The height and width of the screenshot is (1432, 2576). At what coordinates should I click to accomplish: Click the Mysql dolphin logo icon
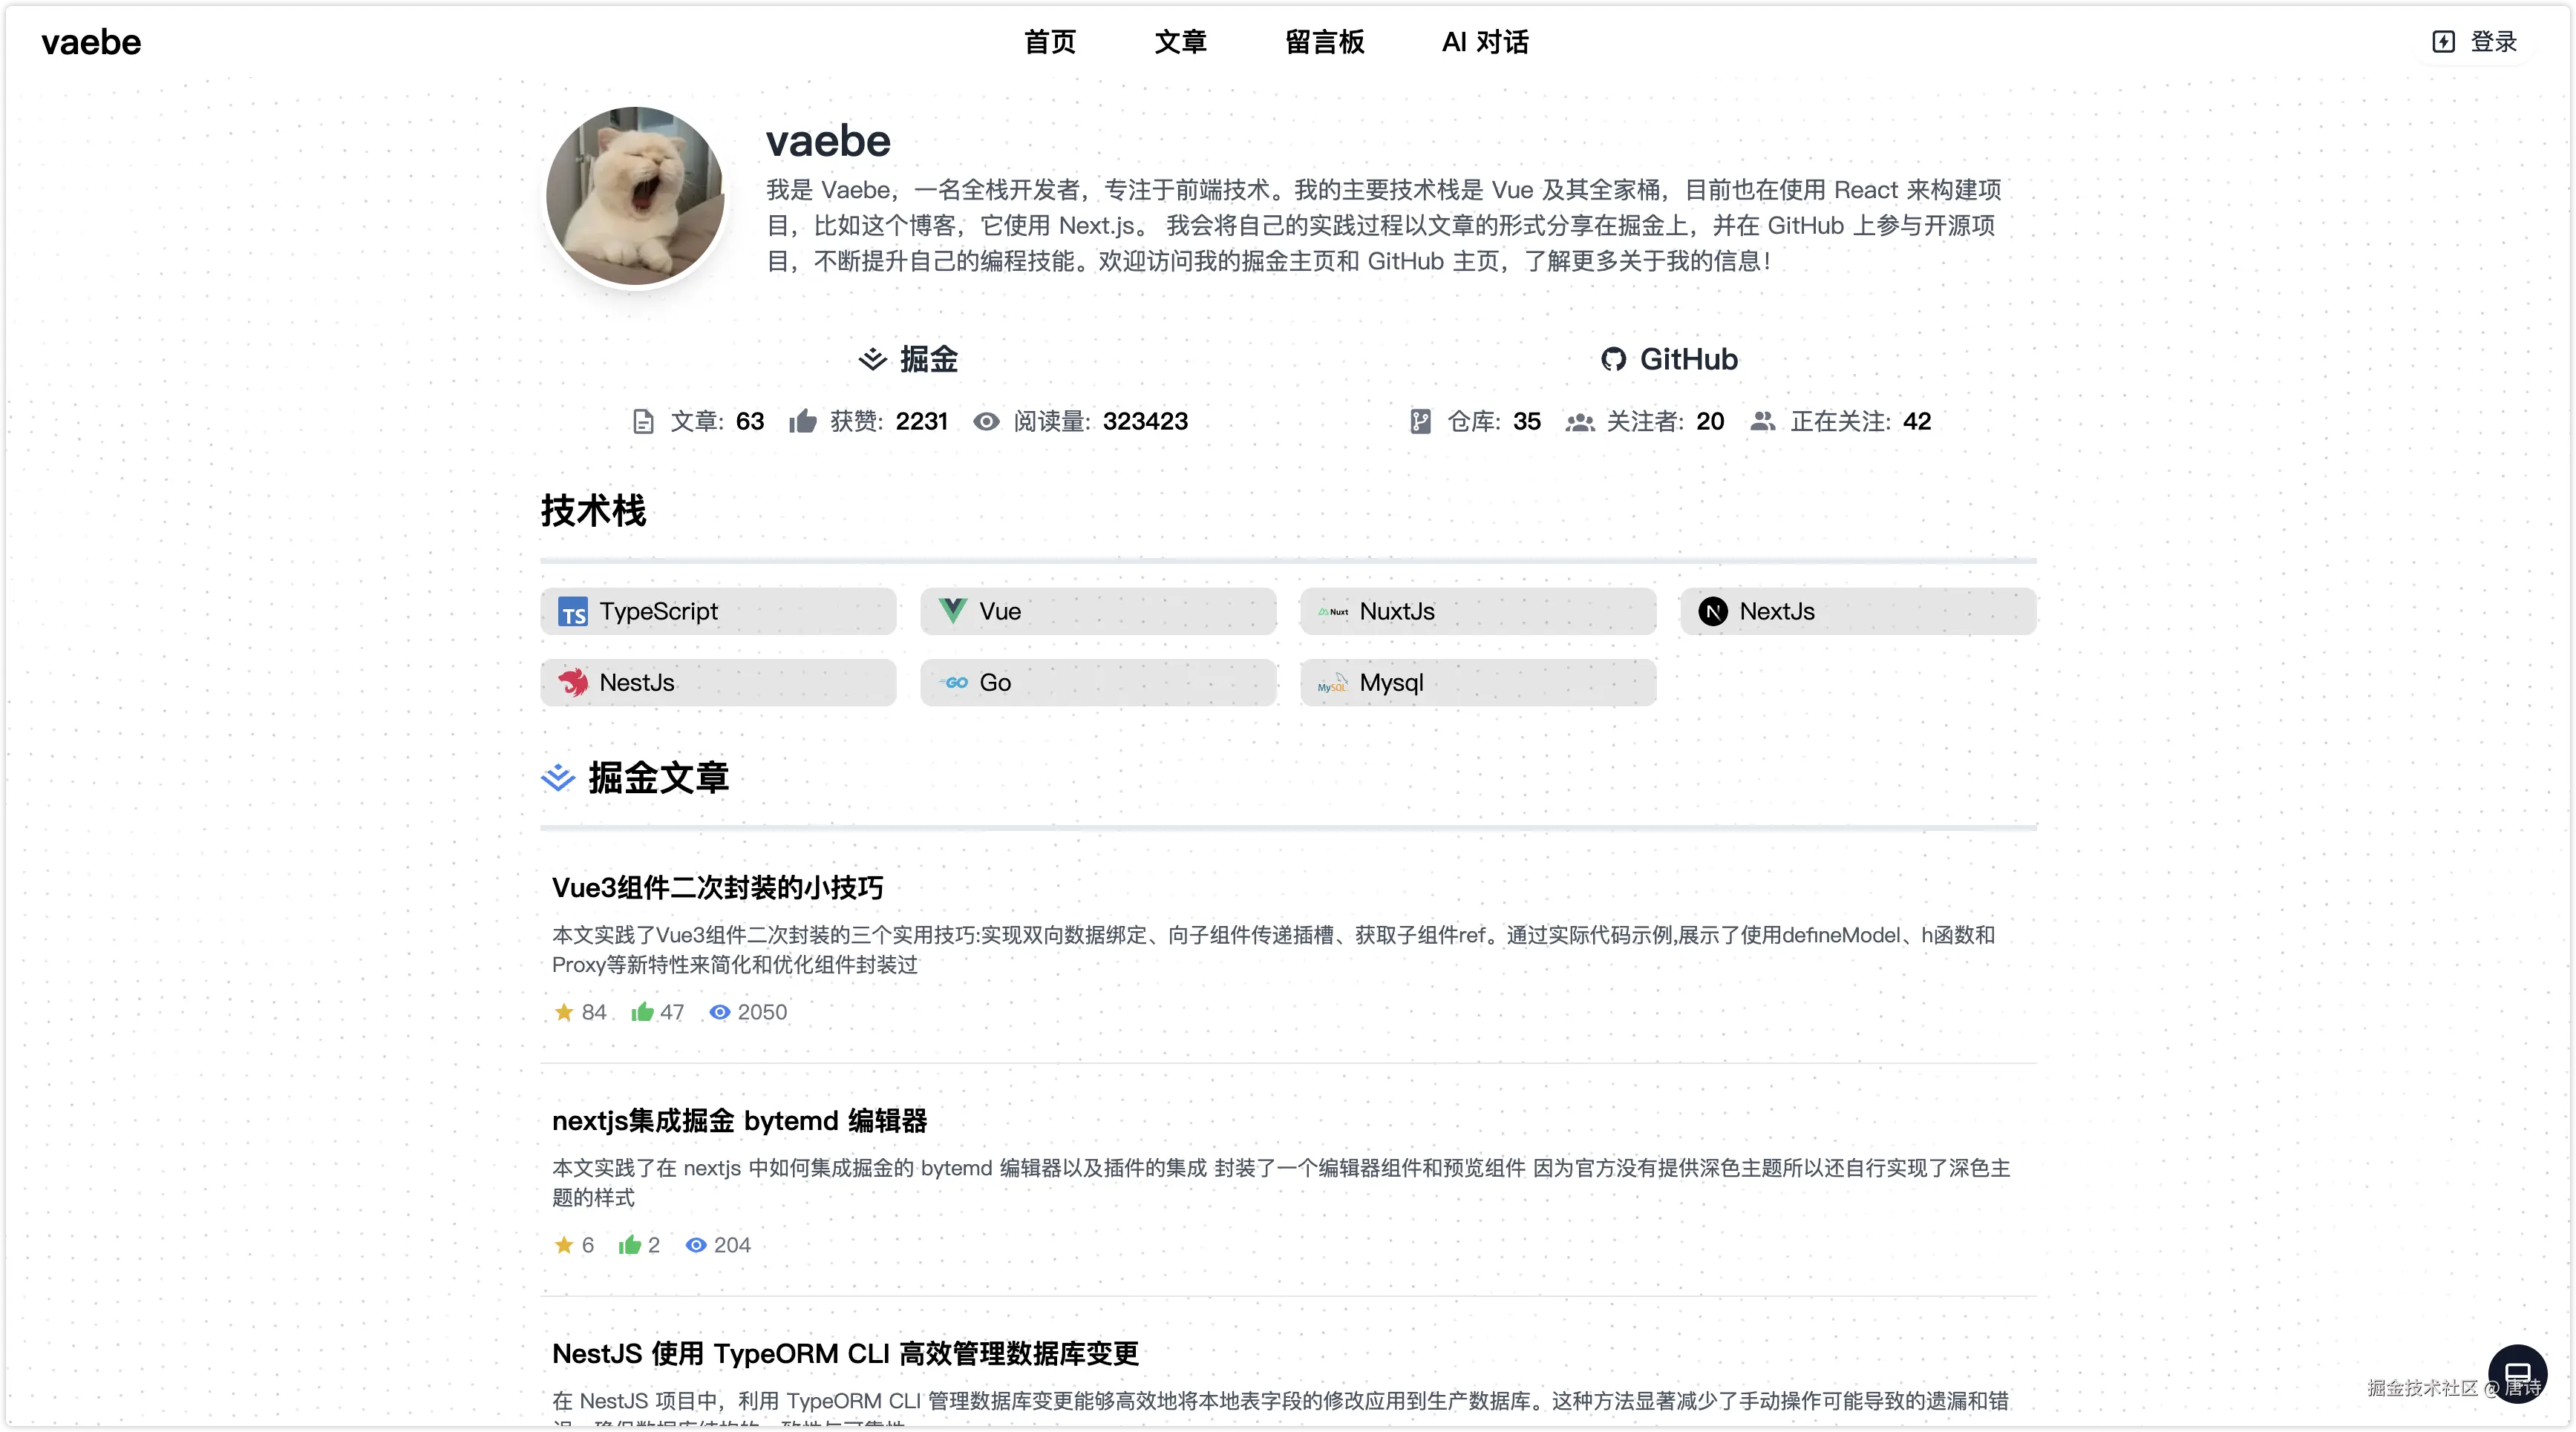(x=1333, y=683)
